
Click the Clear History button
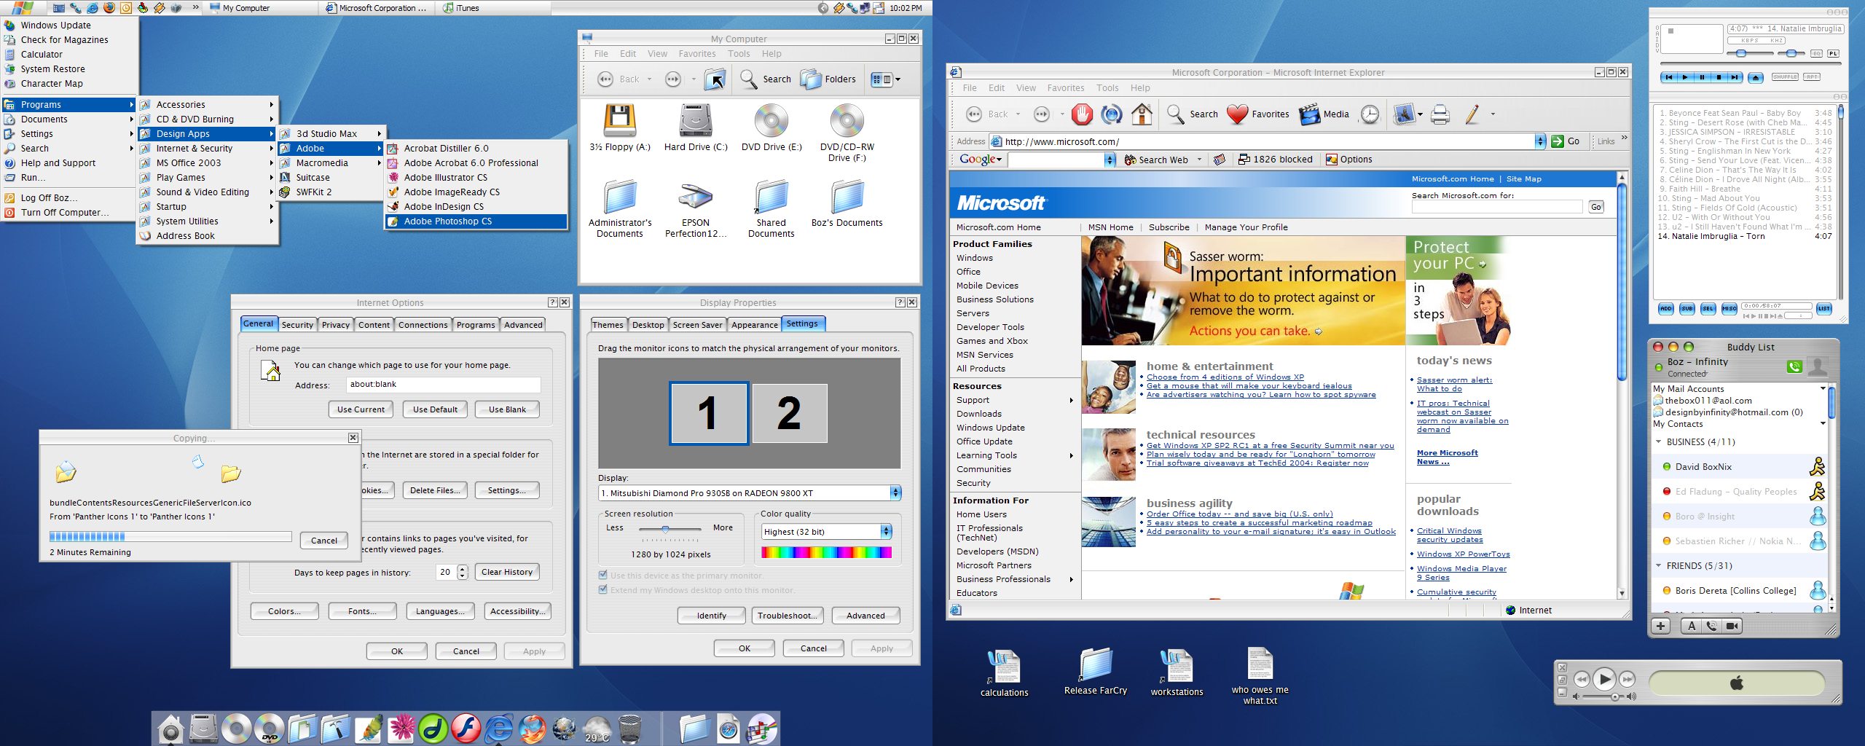pyautogui.click(x=507, y=572)
